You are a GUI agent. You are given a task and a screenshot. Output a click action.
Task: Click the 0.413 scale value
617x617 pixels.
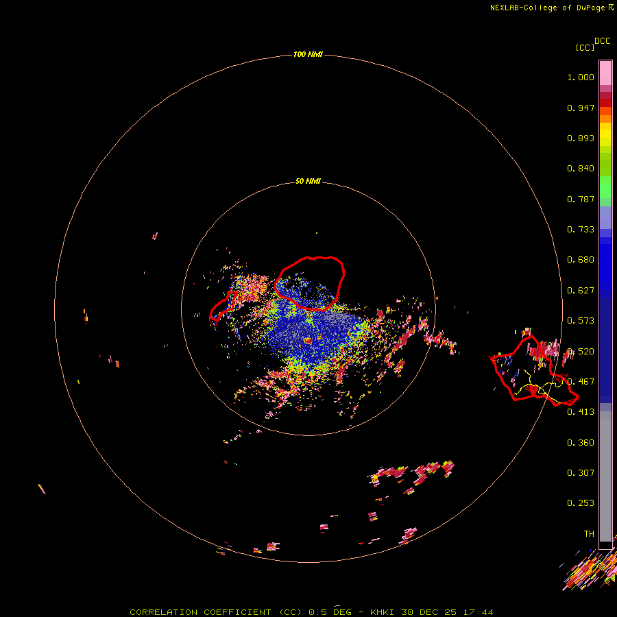[x=581, y=412]
